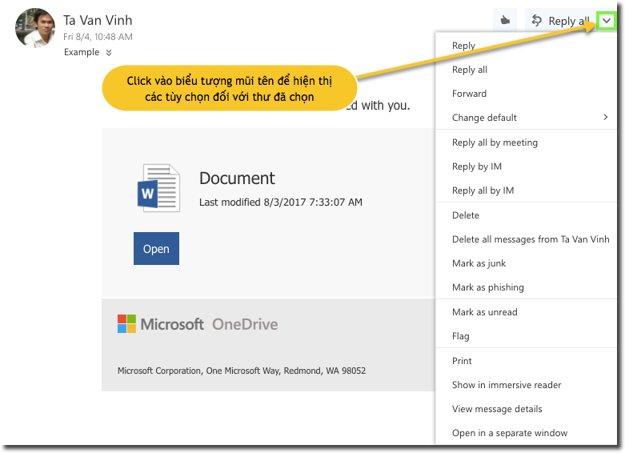Open the shared Document with the Open button
Image resolution: width=625 pixels, height=453 pixels.
tap(156, 249)
